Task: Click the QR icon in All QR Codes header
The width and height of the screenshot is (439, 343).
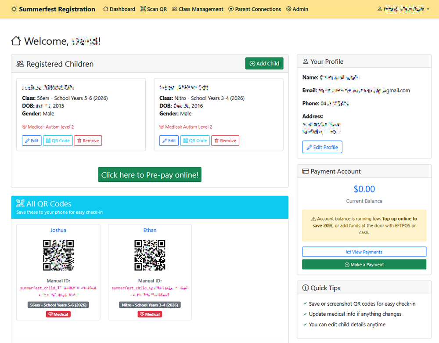Action: click(x=20, y=203)
